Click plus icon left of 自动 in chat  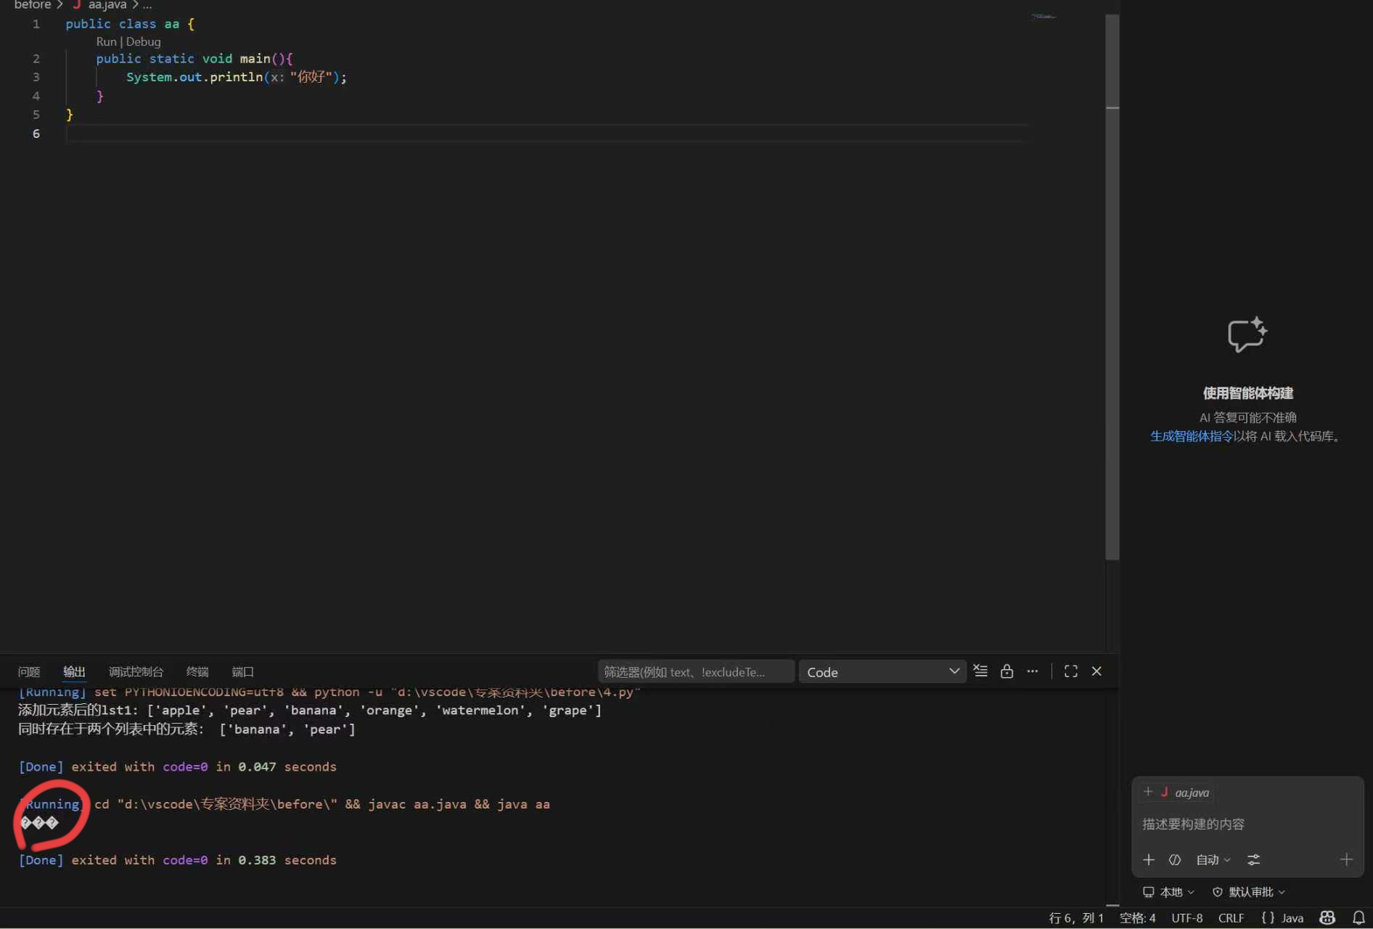tap(1149, 860)
